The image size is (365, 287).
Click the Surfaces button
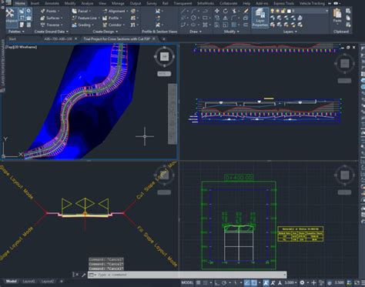click(x=52, y=18)
